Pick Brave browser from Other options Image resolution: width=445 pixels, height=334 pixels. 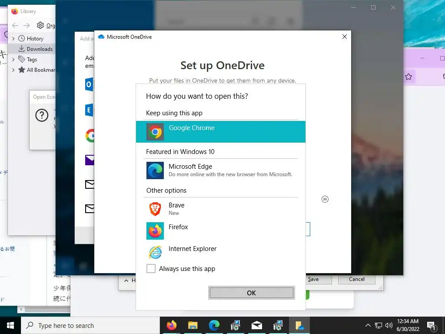(220, 209)
